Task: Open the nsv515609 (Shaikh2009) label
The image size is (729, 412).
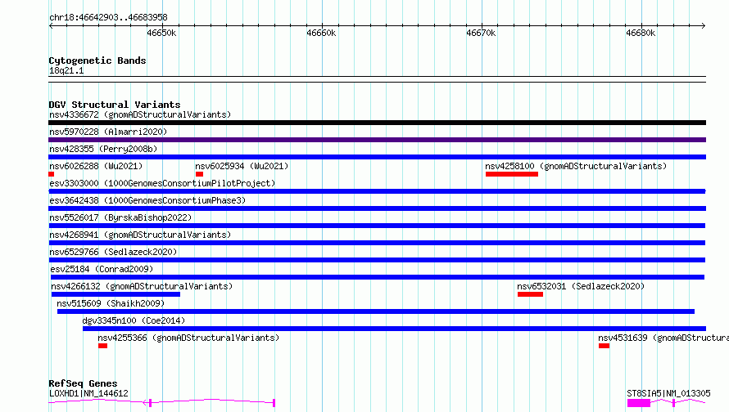Action: (111, 303)
